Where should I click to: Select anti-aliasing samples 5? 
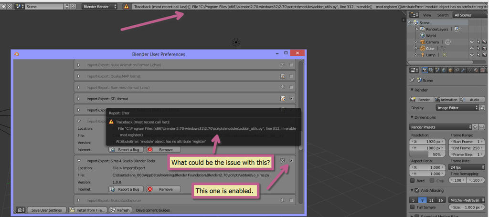[413, 200]
